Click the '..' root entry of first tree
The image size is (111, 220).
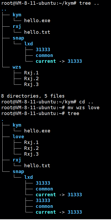[x=4, y=10]
